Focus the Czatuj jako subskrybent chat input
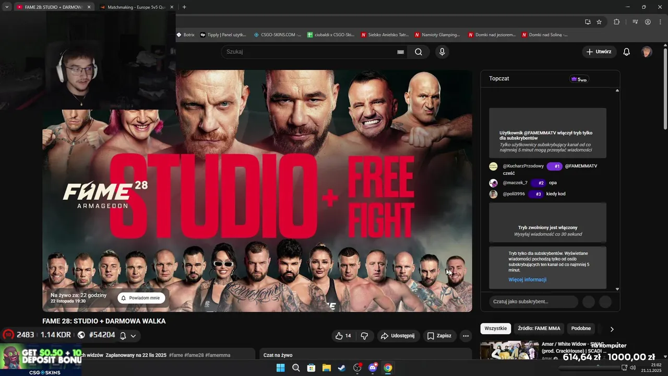This screenshot has height=376, width=668. 534,302
